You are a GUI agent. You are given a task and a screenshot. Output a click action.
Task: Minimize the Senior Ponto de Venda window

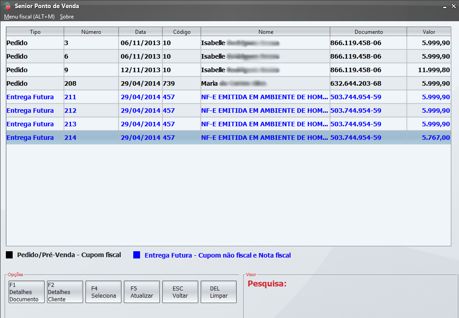pos(445,6)
